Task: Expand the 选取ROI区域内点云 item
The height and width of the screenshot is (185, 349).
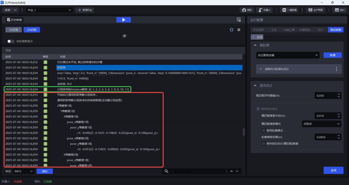Action: pos(261,69)
